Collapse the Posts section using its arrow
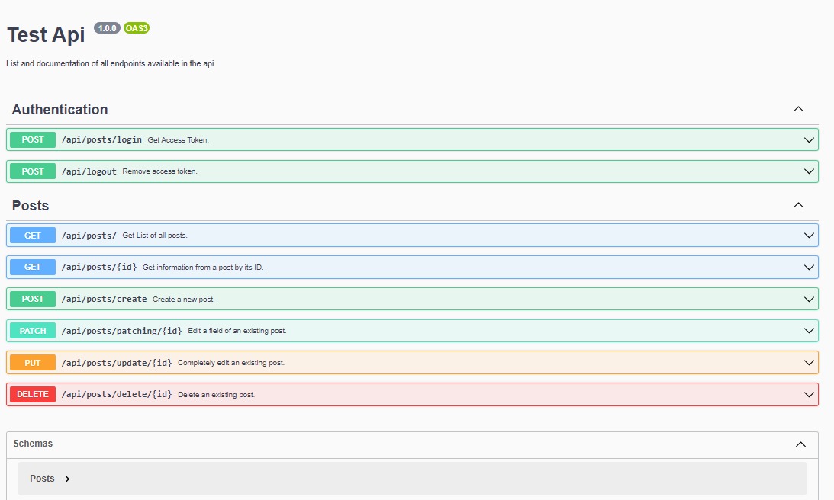Image resolution: width=834 pixels, height=500 pixels. pyautogui.click(x=798, y=205)
